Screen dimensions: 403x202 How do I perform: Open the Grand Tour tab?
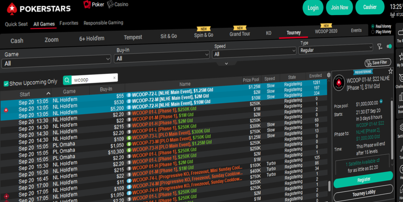coord(240,34)
